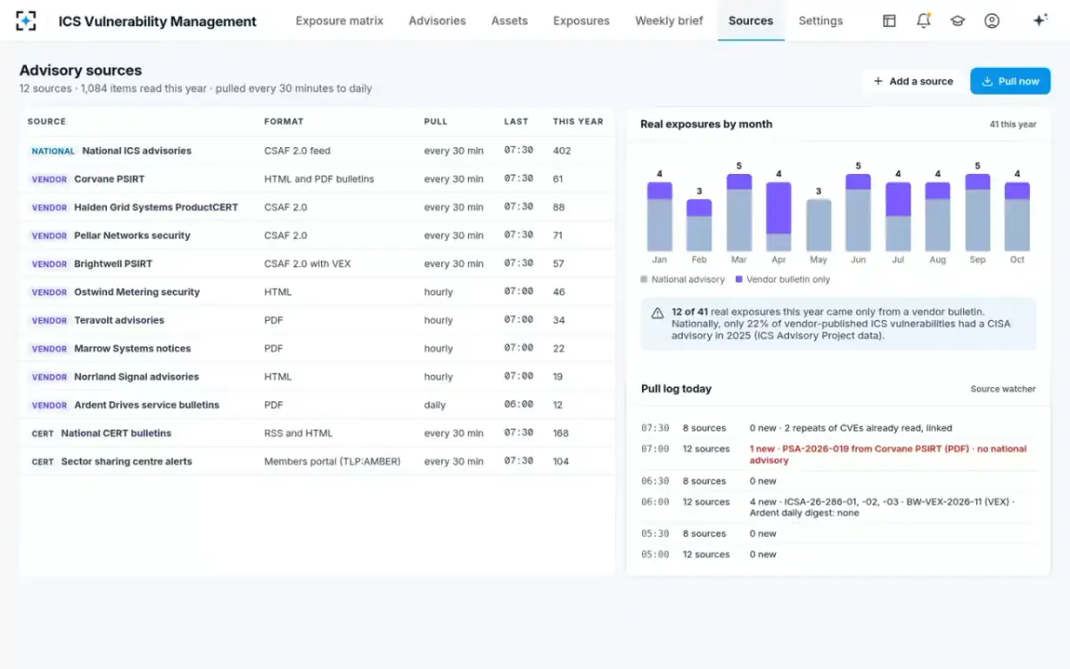Screen dimensions: 1070x669
Task: Click the 06:00 pull log entry with ICSA-26-288-01
Action: pos(838,508)
